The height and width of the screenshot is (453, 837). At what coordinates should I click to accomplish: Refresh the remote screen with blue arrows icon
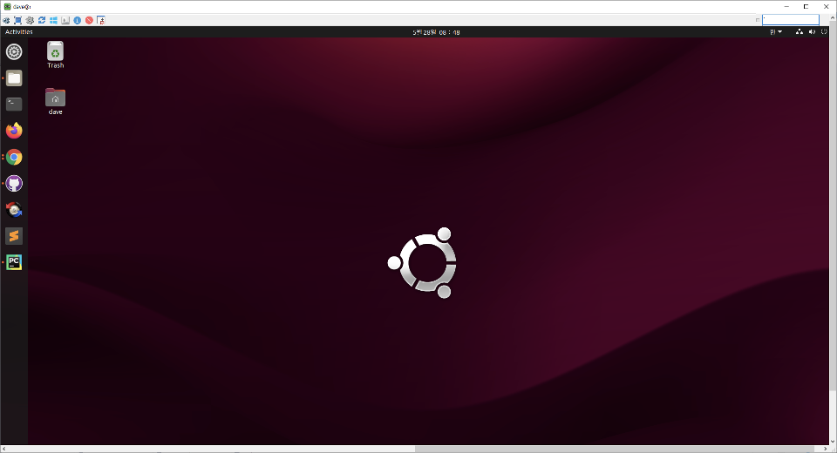pyautogui.click(x=42, y=20)
